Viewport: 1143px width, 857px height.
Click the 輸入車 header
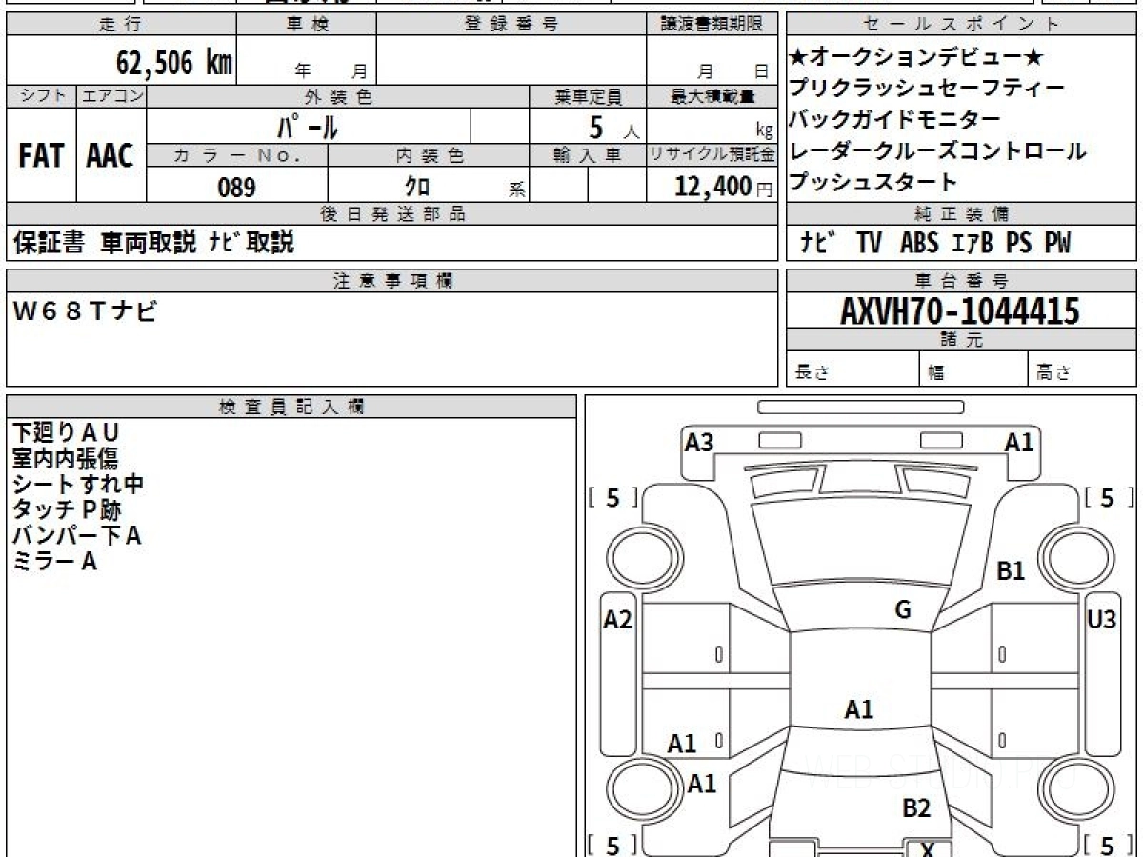tap(588, 154)
